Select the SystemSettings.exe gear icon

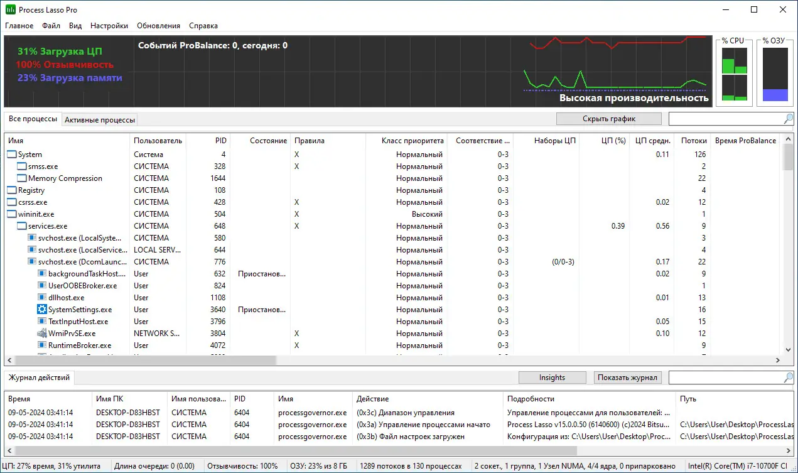pos(41,309)
